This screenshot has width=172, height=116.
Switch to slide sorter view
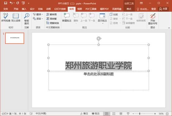point(114,114)
